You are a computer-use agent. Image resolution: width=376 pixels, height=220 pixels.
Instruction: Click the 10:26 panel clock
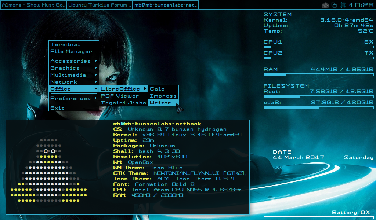pos(361,5)
